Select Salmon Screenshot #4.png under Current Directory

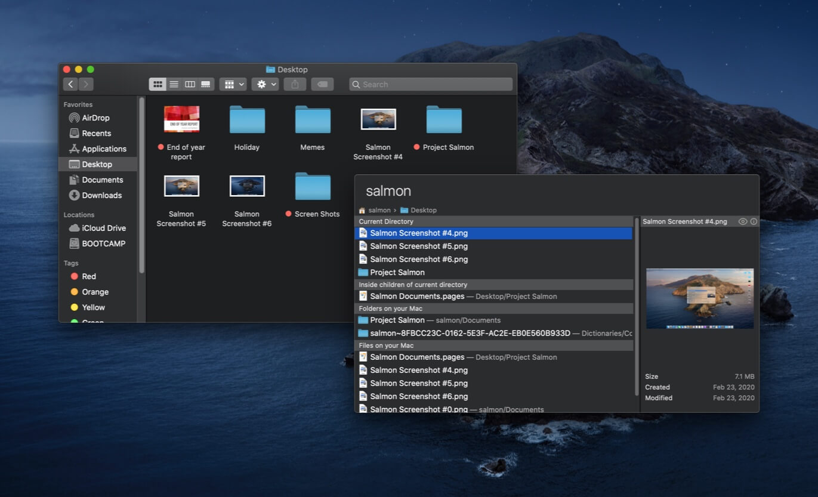point(493,233)
